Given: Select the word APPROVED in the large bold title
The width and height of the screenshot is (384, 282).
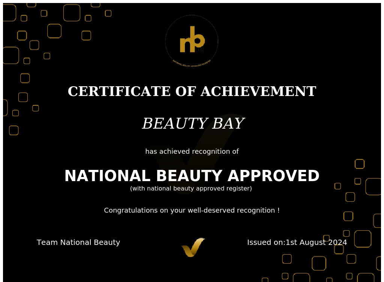Looking at the screenshot, I should pos(273,176).
